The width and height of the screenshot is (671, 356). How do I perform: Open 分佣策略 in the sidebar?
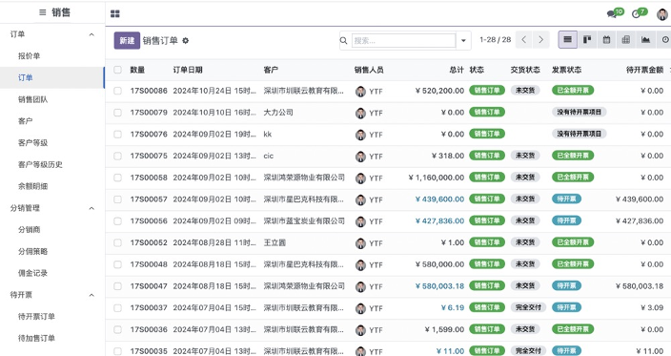[x=33, y=251]
